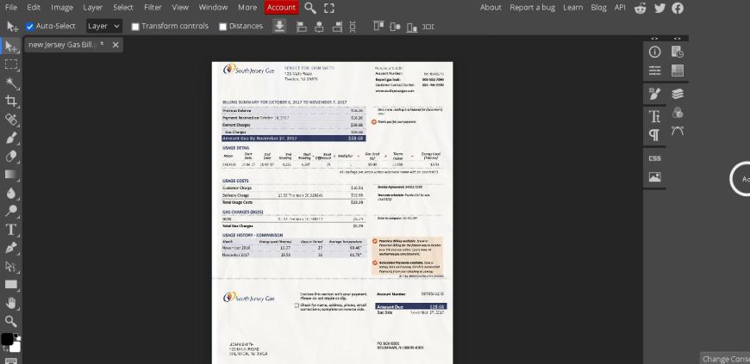750x364 pixels.
Task: Distribute layers vertically with even spacing
Action: click(353, 27)
